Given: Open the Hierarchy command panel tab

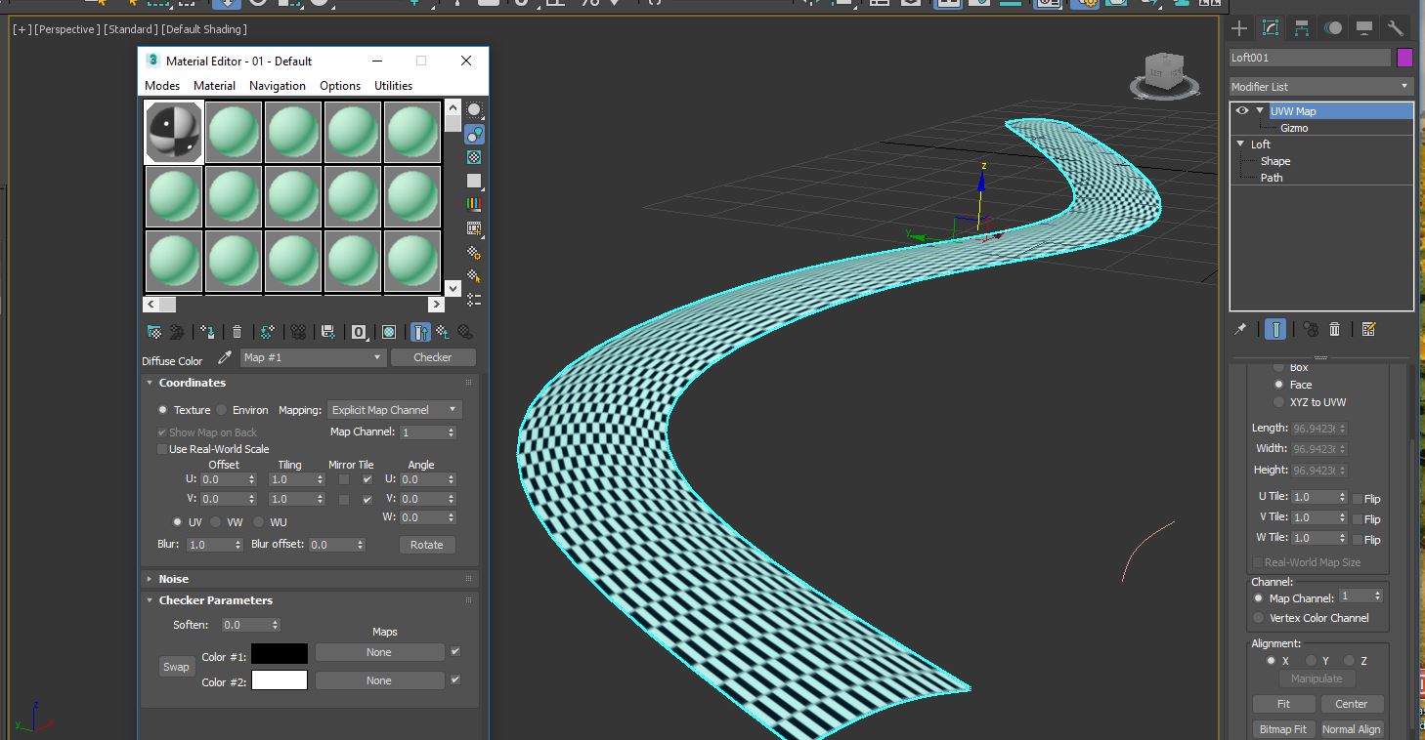Looking at the screenshot, I should coord(1301,28).
